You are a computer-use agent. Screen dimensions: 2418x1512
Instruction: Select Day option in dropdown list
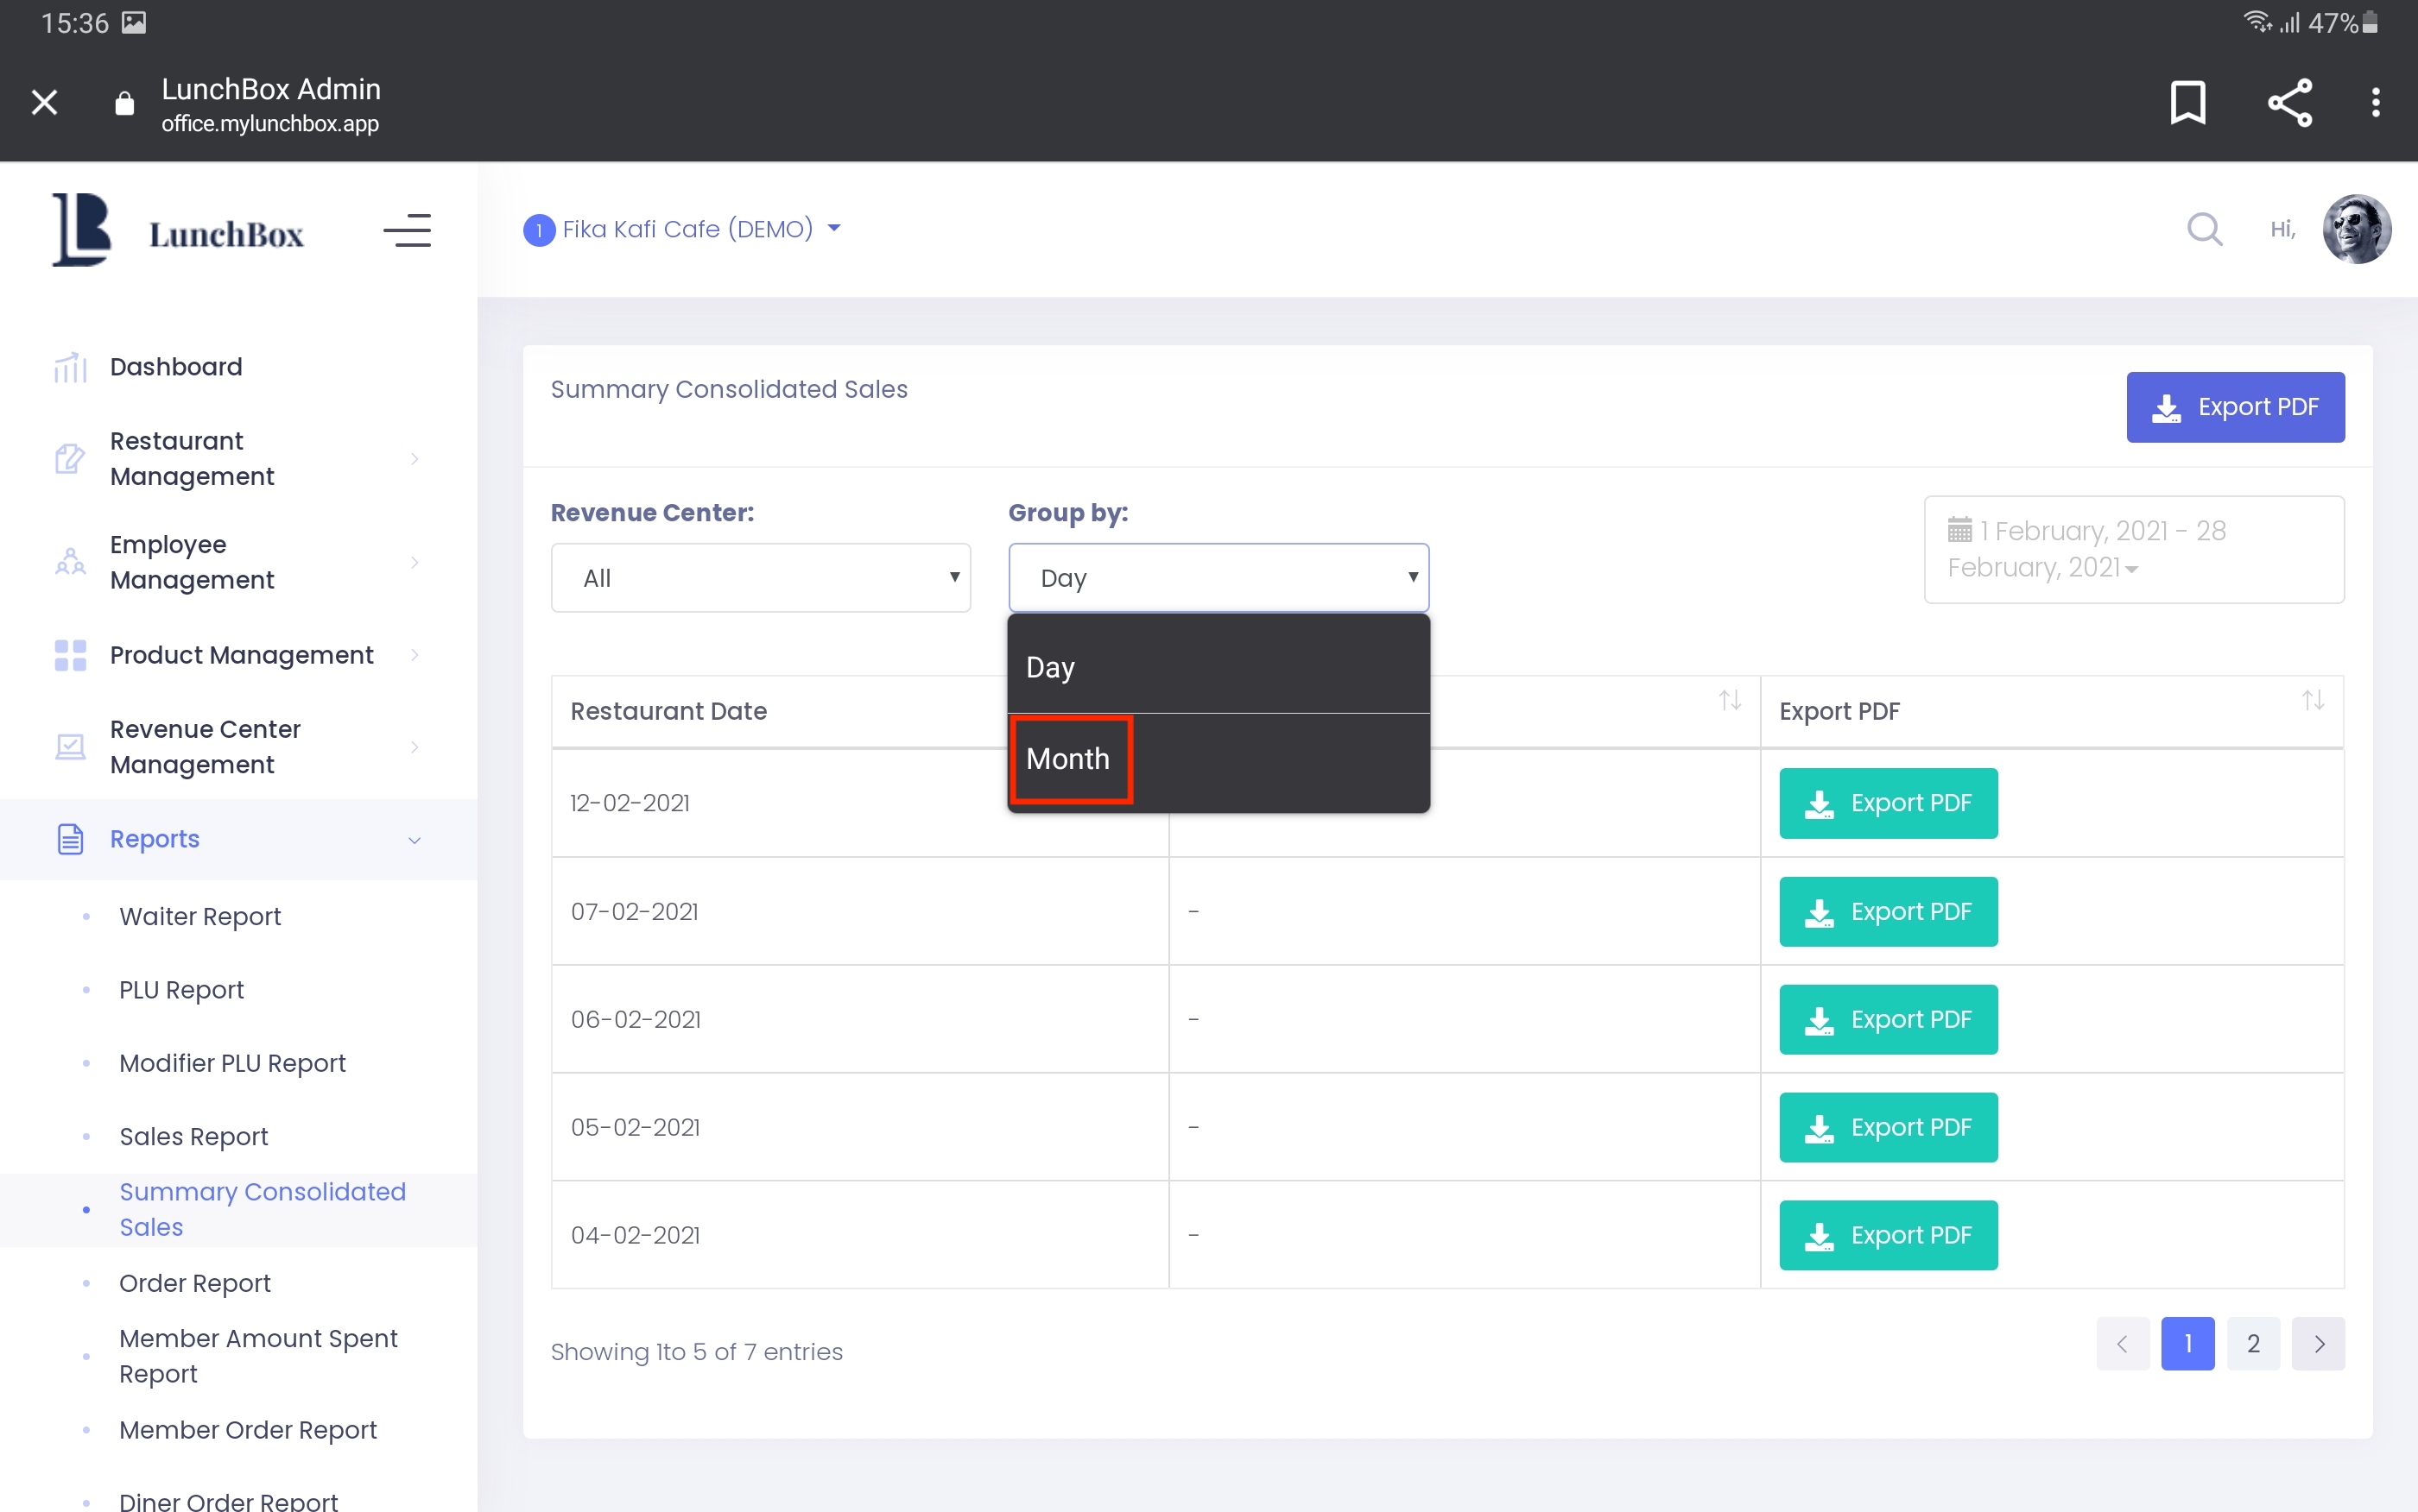[1050, 667]
